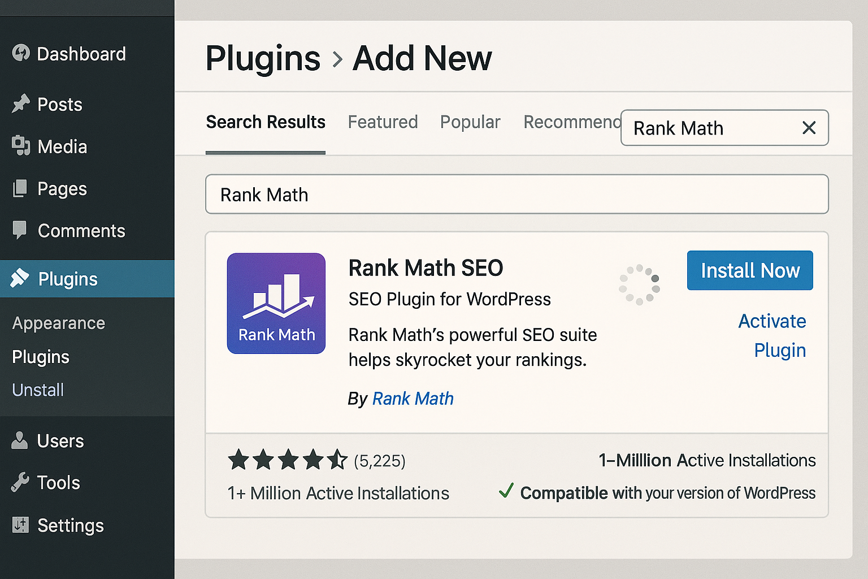The width and height of the screenshot is (868, 579).
Task: Click the 'SEO Plugin for WordPress' subtitle
Action: pos(449,299)
